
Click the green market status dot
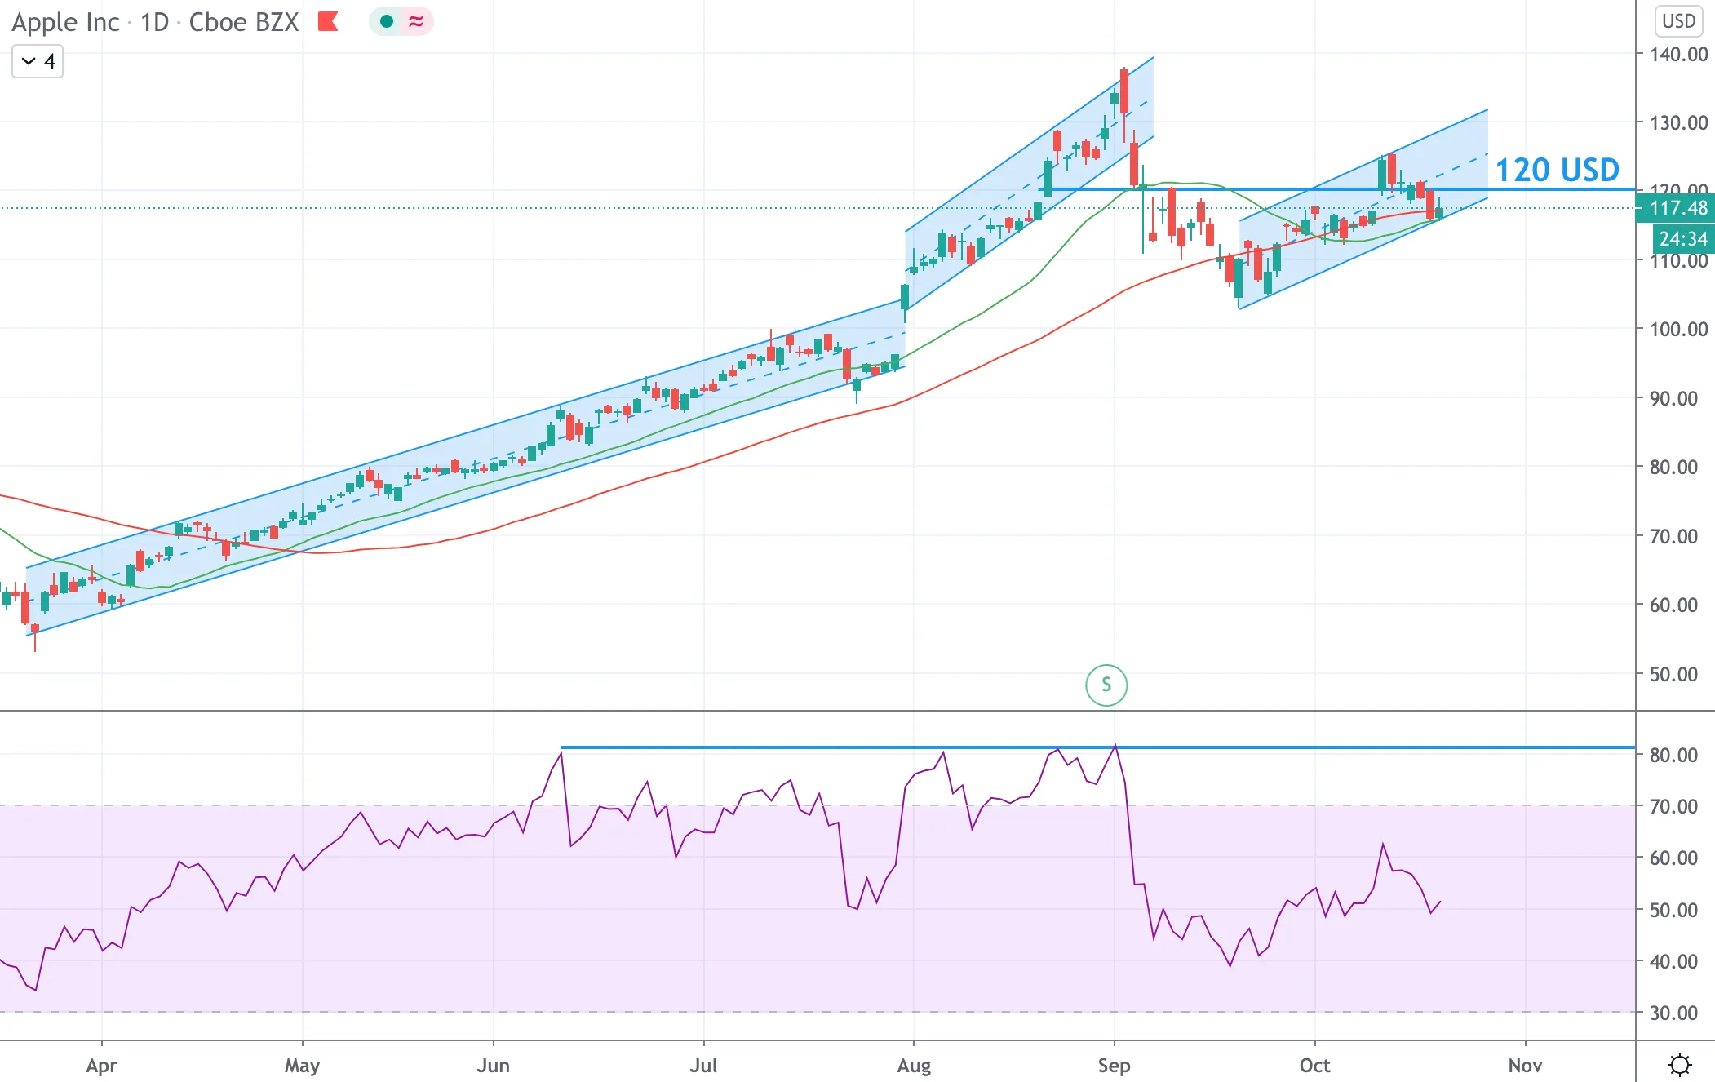[x=387, y=21]
